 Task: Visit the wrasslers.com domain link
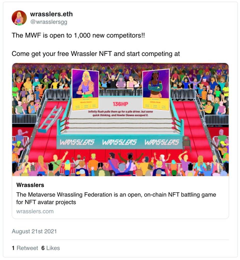pos(35,211)
